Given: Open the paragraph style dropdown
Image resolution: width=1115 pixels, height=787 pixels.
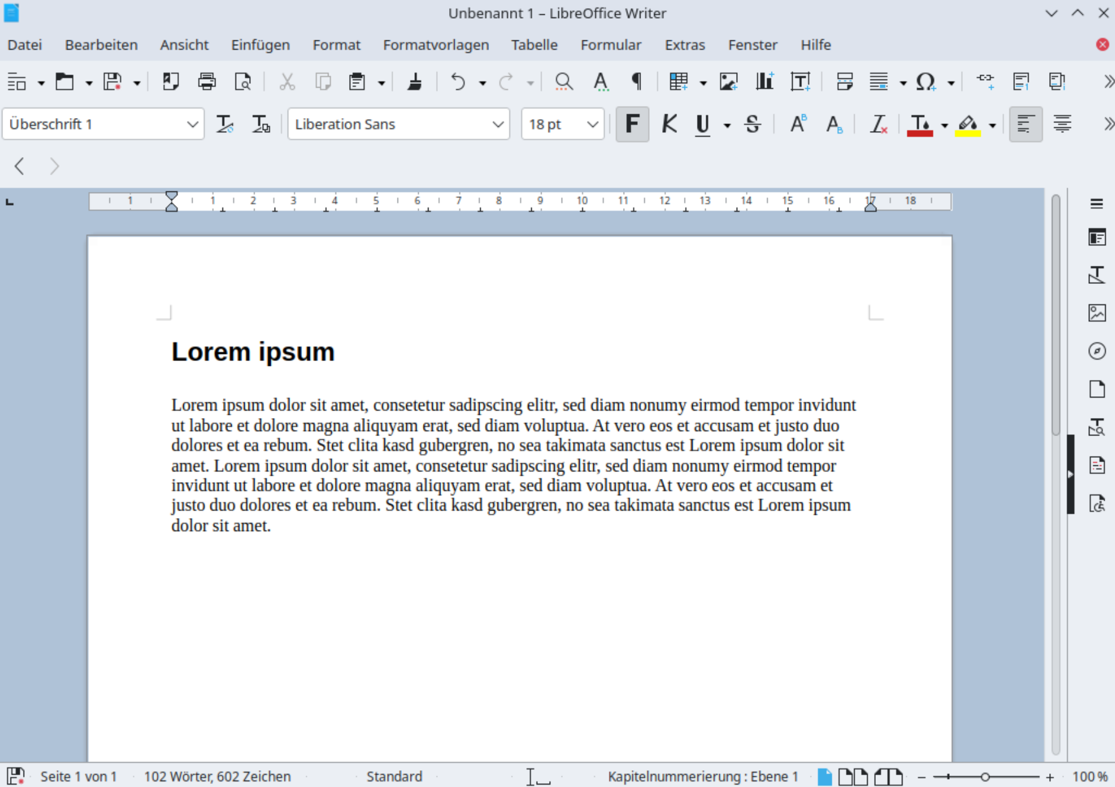Looking at the screenshot, I should click(x=193, y=124).
